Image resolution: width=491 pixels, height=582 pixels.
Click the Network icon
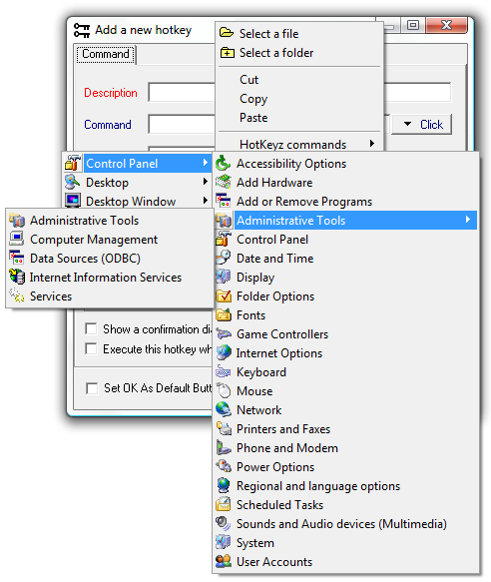pos(224,409)
